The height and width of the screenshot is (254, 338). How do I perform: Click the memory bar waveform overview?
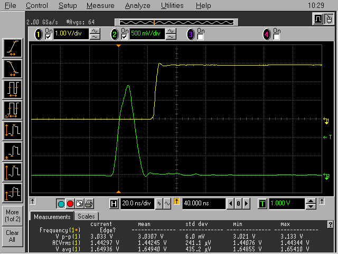(176, 22)
